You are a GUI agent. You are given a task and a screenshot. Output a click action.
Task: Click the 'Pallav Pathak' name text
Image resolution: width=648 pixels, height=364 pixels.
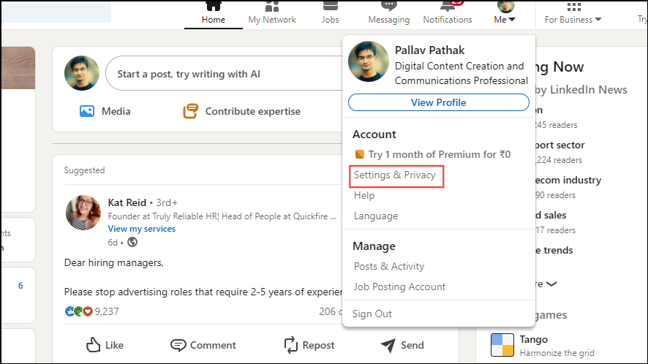[429, 50]
